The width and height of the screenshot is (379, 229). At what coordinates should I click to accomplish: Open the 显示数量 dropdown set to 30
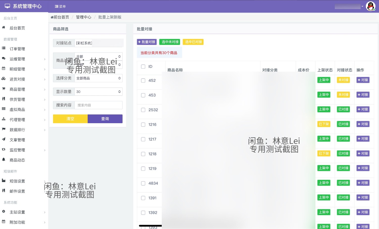pos(99,92)
